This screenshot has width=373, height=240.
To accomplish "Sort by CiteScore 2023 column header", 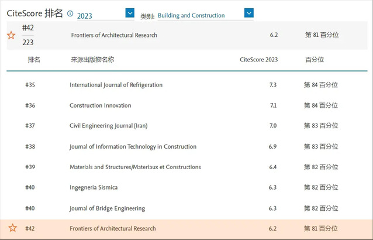I will 259,60.
